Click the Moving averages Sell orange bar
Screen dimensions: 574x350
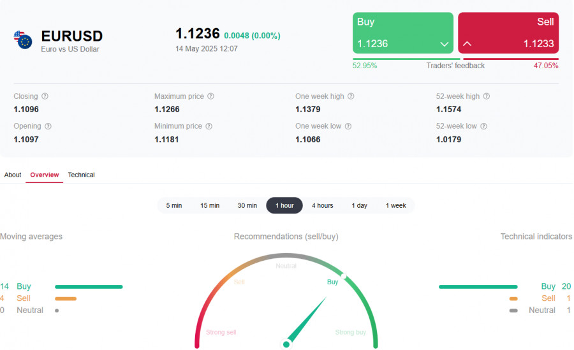pos(66,299)
